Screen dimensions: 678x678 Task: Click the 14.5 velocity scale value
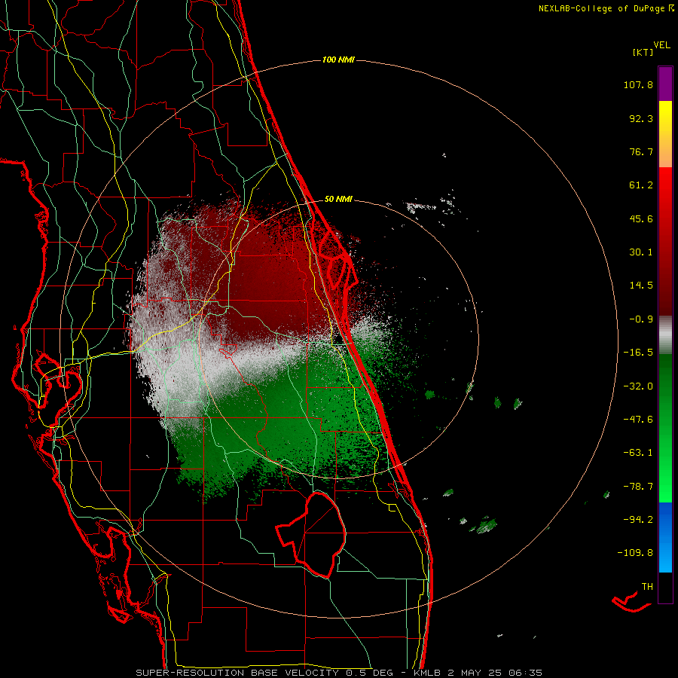point(641,286)
